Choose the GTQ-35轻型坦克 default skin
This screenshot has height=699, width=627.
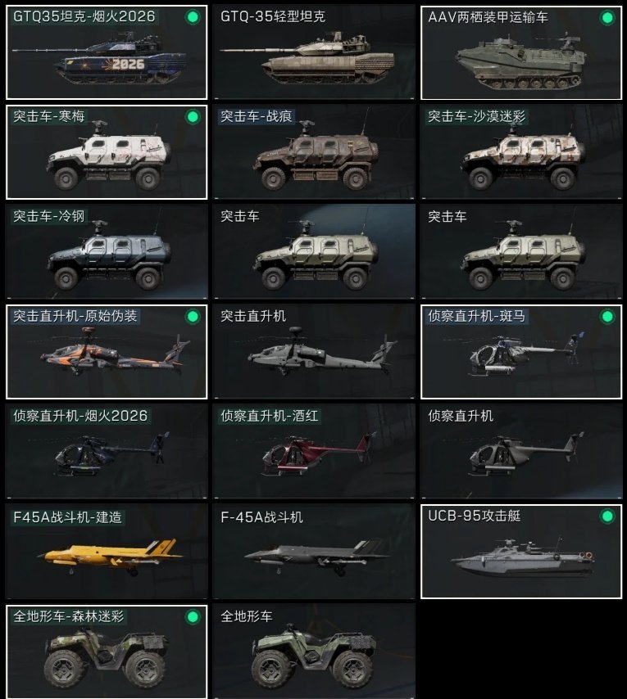[314, 52]
